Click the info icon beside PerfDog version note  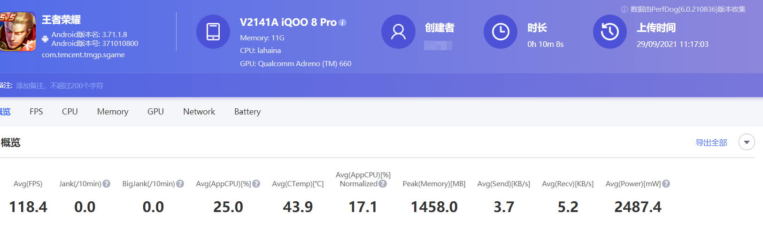click(624, 9)
